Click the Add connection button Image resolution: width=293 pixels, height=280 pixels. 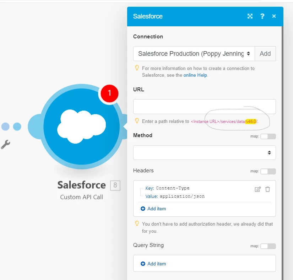pos(265,54)
